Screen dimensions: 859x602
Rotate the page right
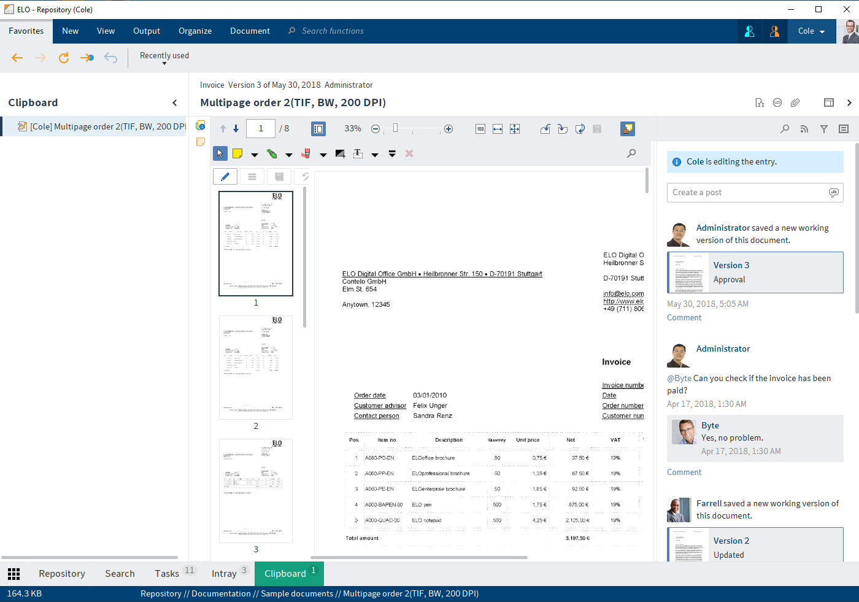tap(563, 129)
